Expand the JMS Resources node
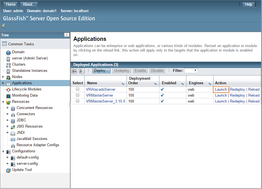The height and width of the screenshot is (189, 262). (8, 126)
